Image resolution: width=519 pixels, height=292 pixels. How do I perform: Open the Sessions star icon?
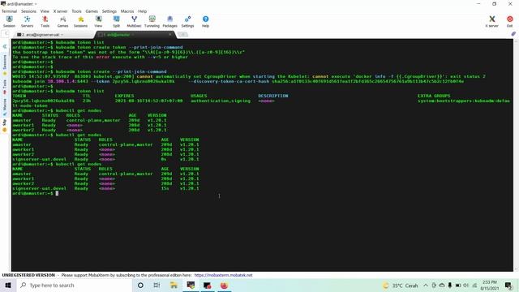[80, 22]
